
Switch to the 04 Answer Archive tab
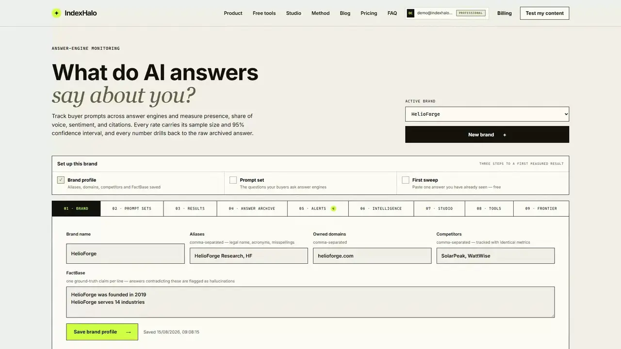252,208
